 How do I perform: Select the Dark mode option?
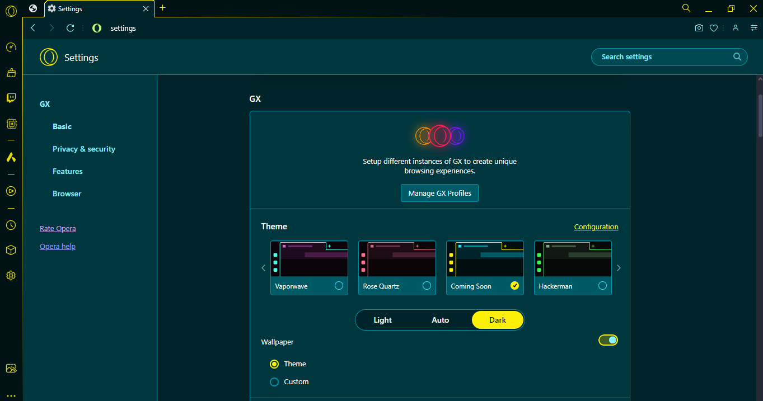[498, 320]
